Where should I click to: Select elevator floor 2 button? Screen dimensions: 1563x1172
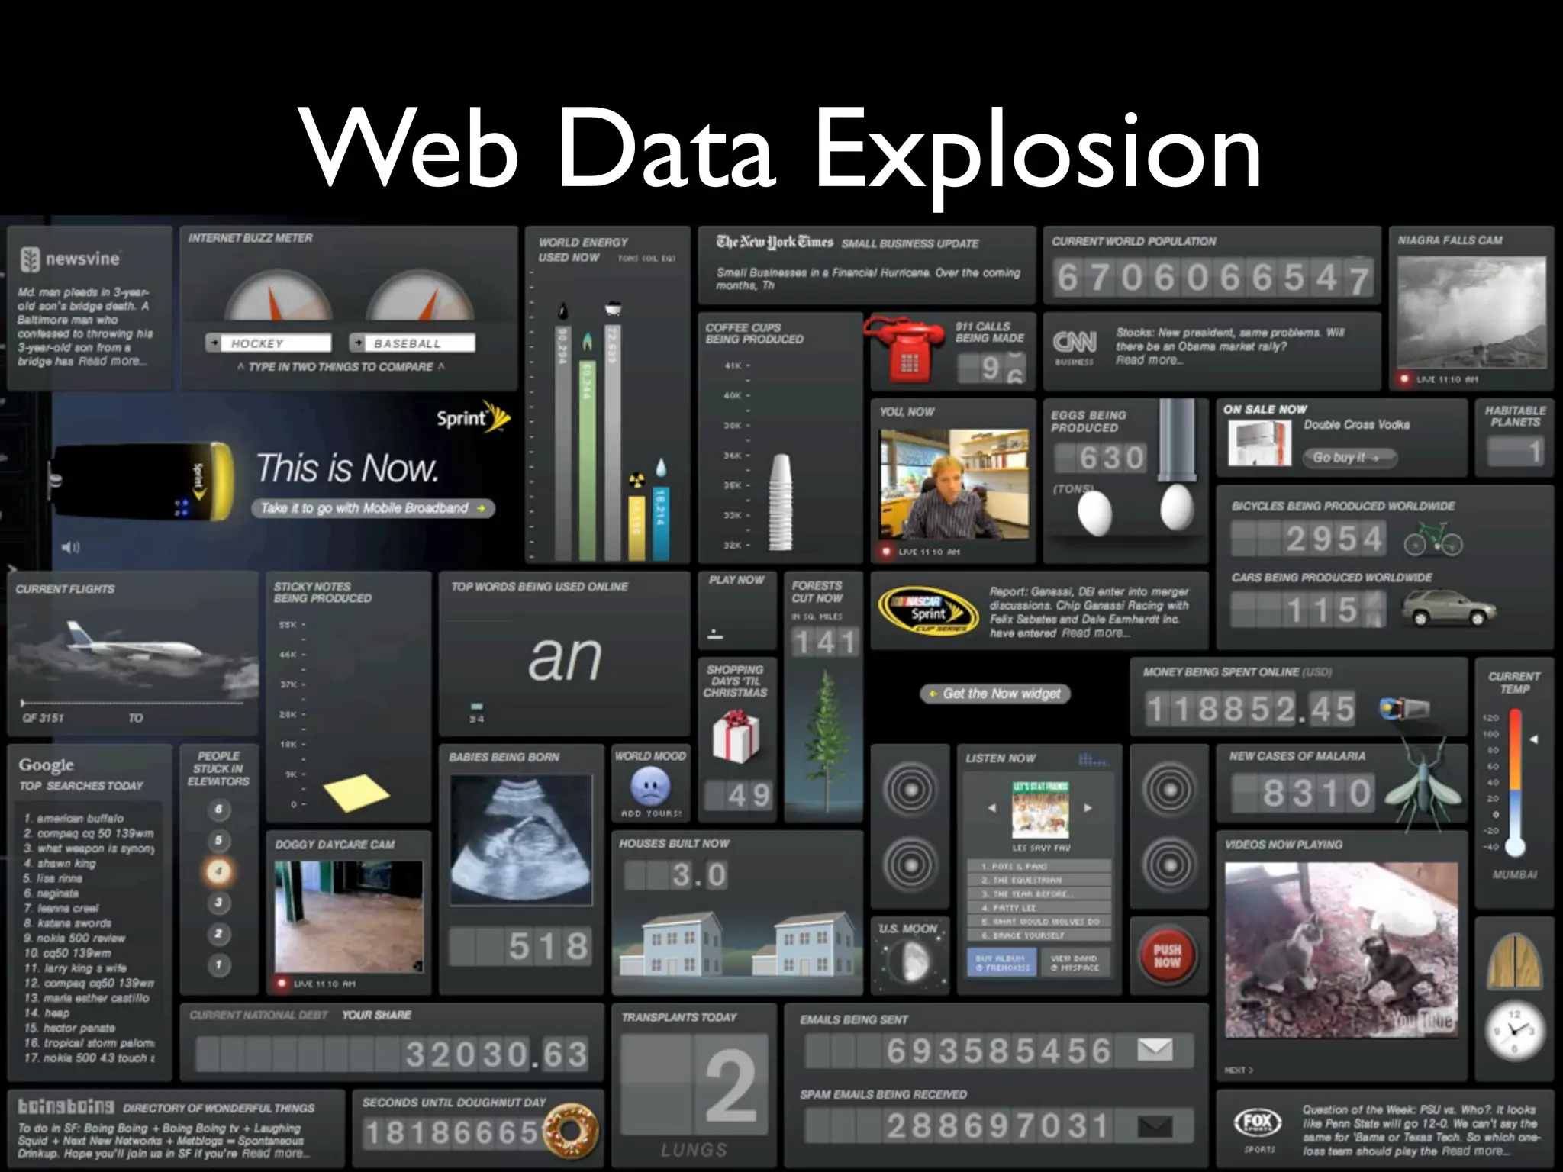218,933
